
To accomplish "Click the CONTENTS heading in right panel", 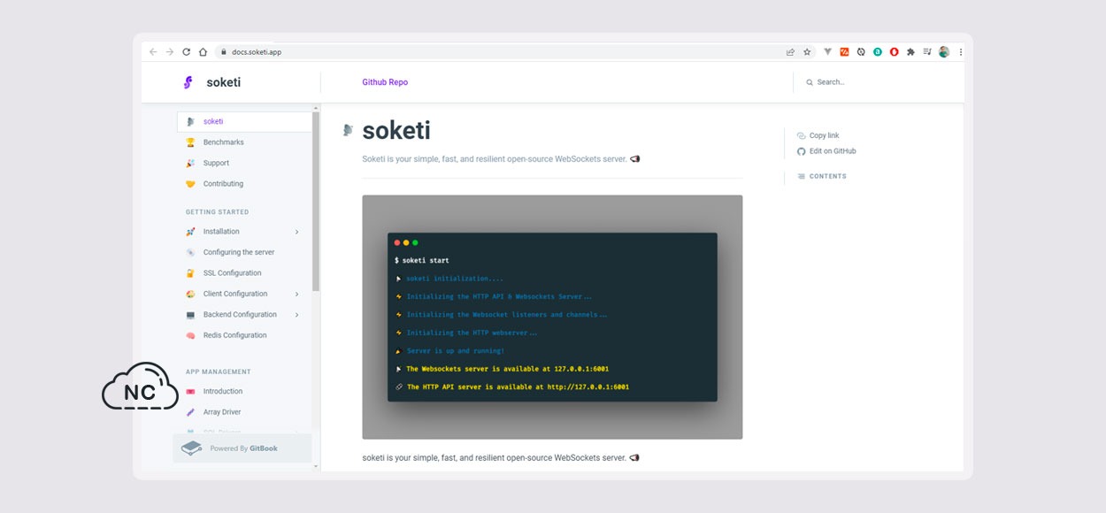I will coord(827,176).
